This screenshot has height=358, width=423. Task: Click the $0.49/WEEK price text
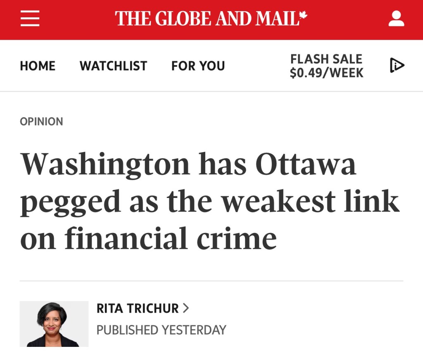326,73
